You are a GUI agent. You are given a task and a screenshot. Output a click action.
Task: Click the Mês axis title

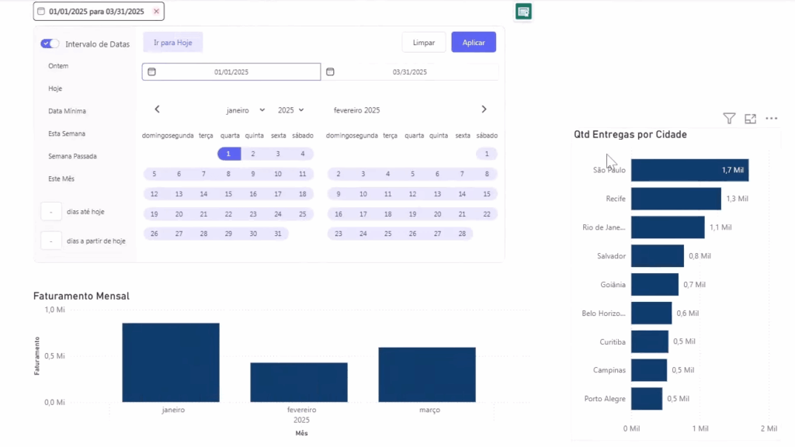pyautogui.click(x=301, y=433)
